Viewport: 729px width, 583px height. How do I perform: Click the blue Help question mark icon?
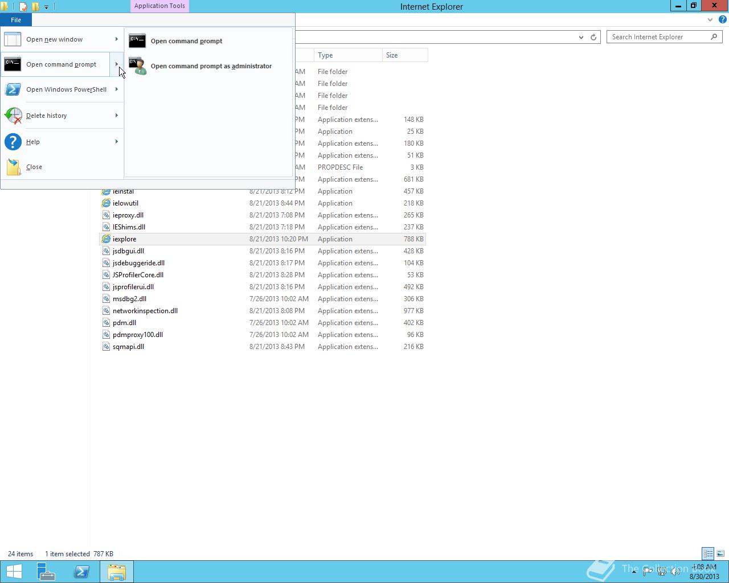click(13, 142)
